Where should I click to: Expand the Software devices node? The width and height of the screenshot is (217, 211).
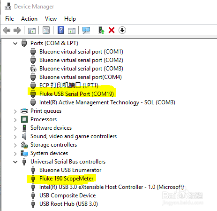tap(15, 128)
